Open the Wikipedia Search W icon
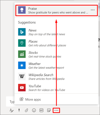 click(x=22, y=76)
